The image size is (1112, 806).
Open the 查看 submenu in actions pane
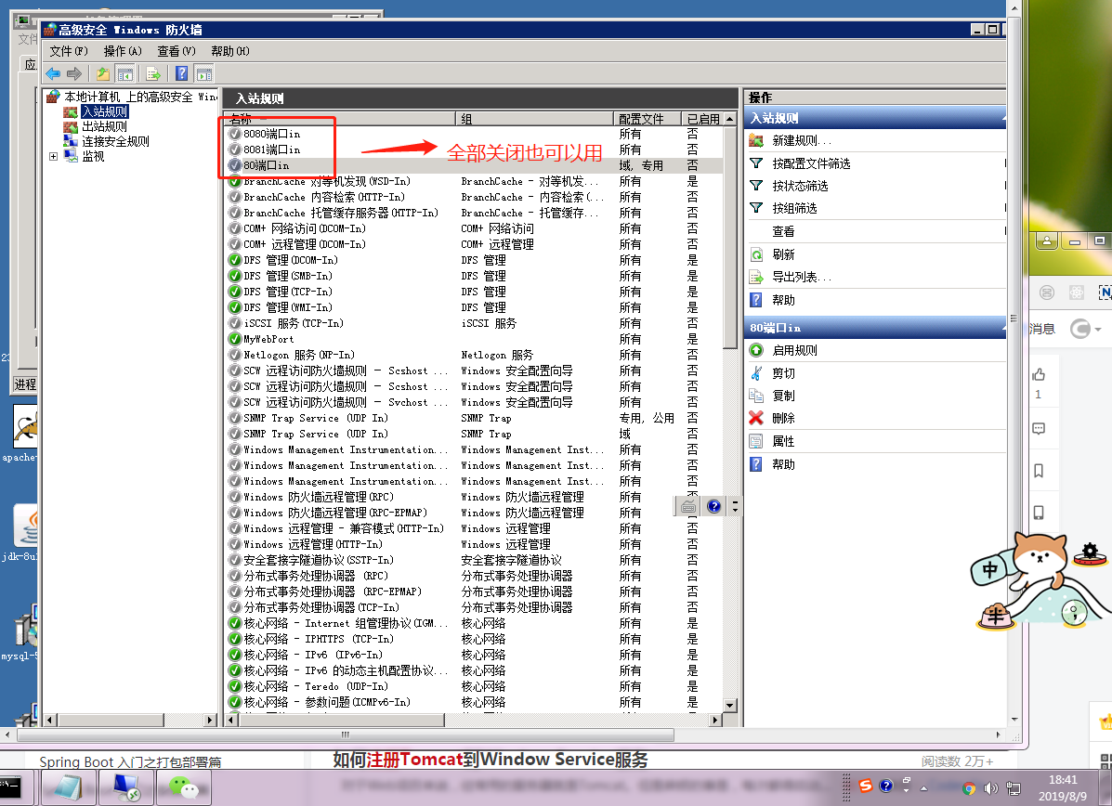point(783,231)
